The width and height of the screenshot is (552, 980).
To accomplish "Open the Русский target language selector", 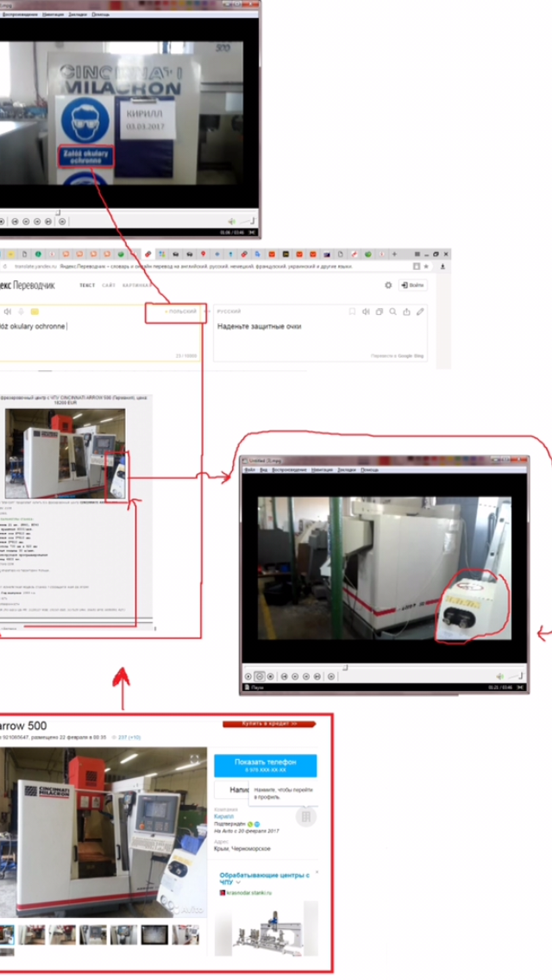I will point(229,311).
